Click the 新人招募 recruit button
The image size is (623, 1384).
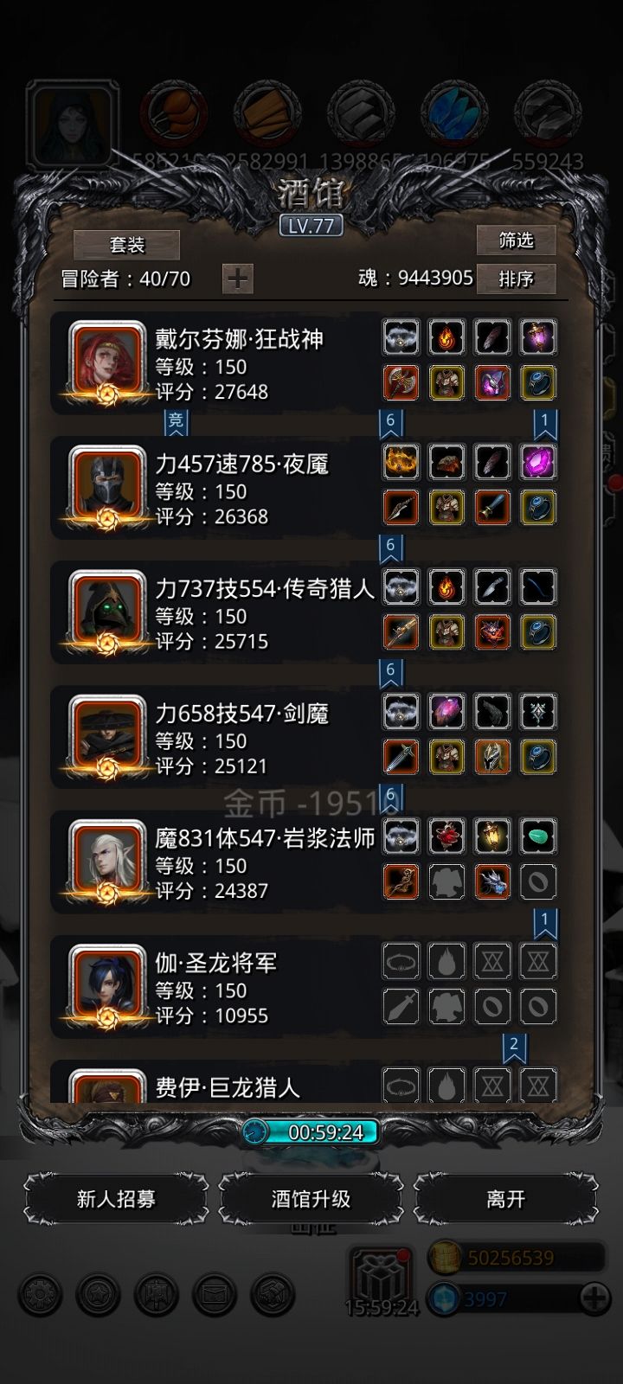coord(116,1199)
